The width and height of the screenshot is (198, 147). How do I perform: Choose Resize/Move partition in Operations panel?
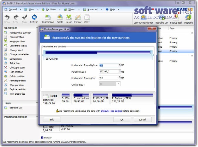[x=18, y=33]
